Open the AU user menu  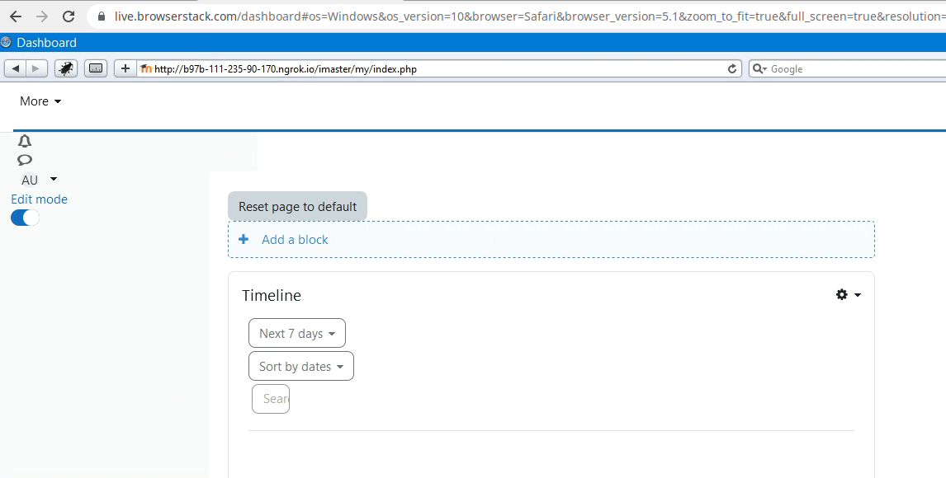click(x=40, y=180)
